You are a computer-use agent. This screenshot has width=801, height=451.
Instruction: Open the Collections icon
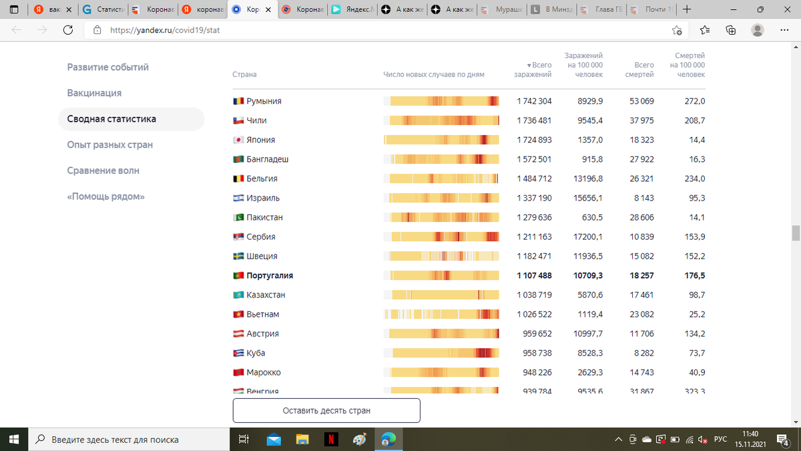click(x=731, y=30)
